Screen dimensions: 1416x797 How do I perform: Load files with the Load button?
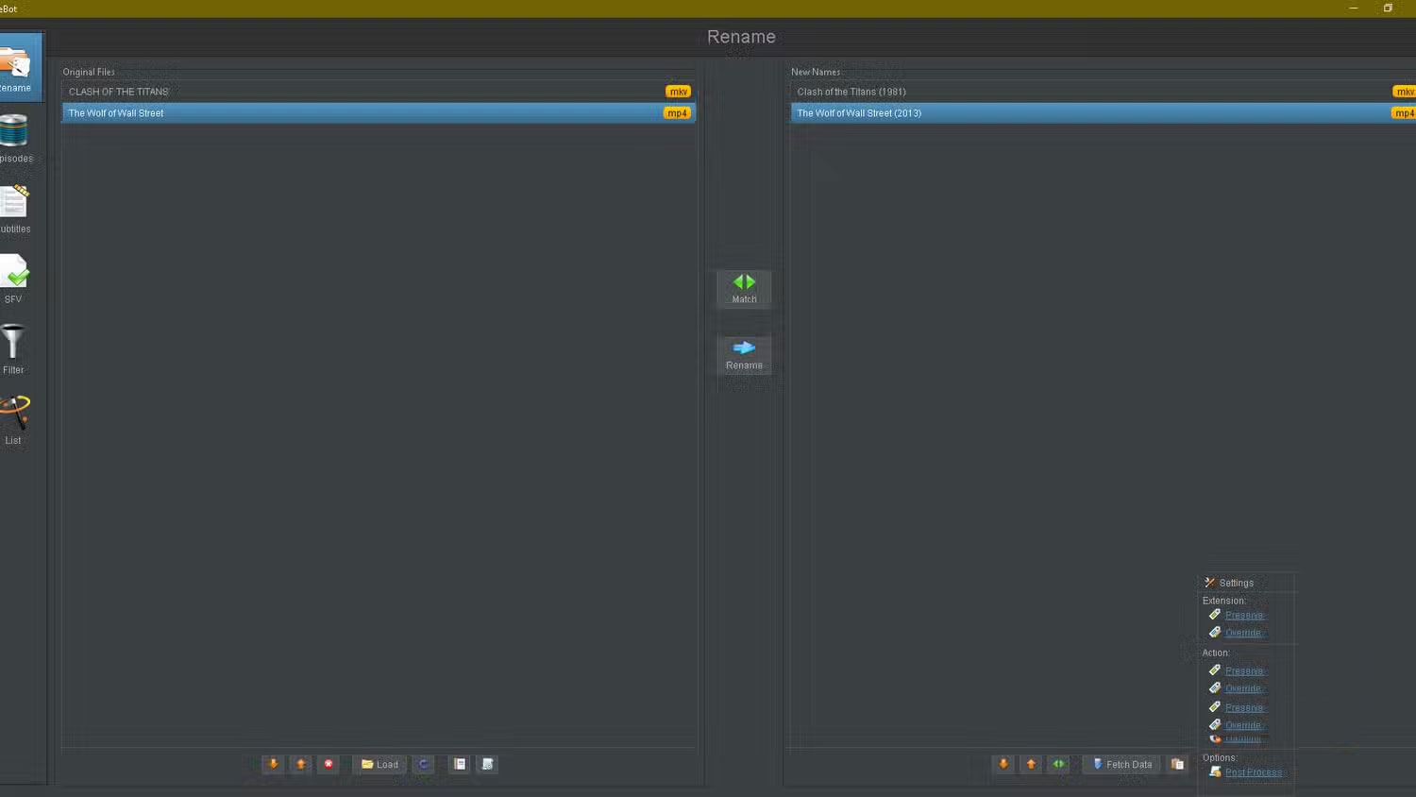pyautogui.click(x=379, y=764)
